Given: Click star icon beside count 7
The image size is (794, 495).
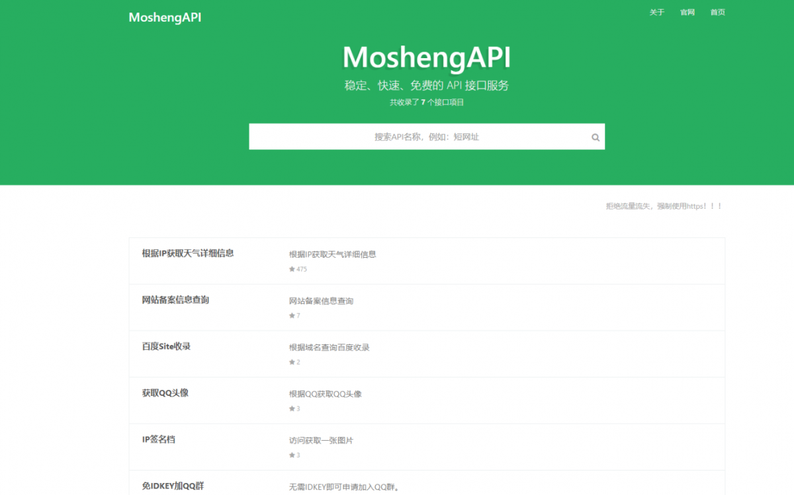Looking at the screenshot, I should pyautogui.click(x=292, y=315).
